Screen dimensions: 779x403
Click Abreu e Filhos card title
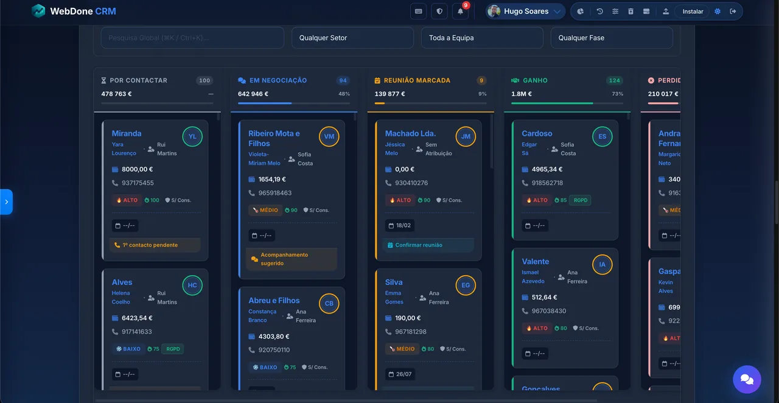[274, 300]
